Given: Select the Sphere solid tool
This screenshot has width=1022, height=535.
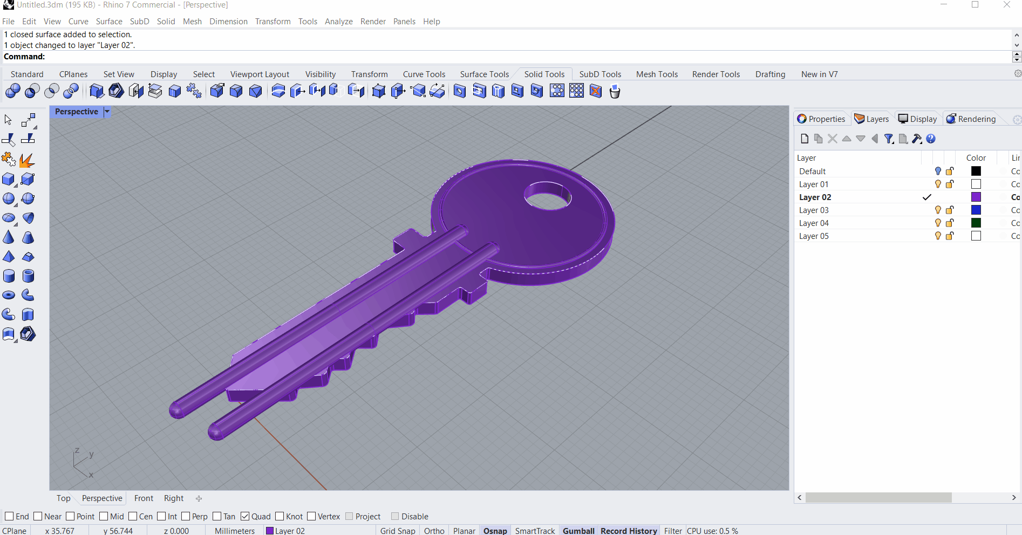Looking at the screenshot, I should tap(8, 198).
